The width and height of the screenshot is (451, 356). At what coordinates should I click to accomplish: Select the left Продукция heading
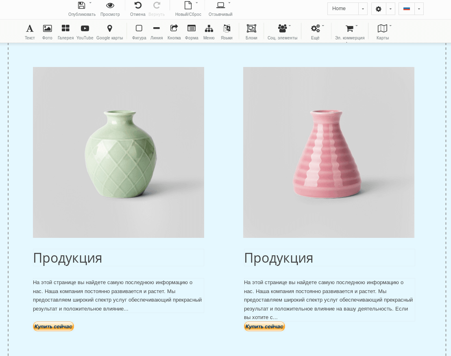pos(118,257)
